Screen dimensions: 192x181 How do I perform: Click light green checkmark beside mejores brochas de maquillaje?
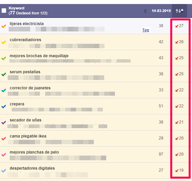tap(4, 58)
